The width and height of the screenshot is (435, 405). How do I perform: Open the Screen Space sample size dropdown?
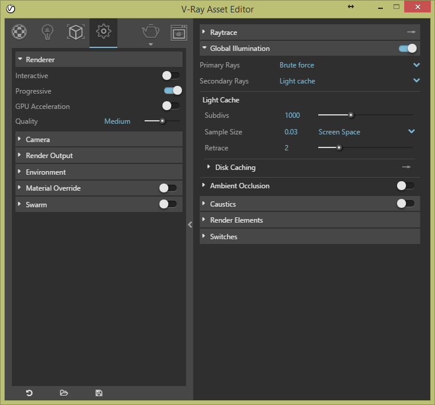pos(411,131)
